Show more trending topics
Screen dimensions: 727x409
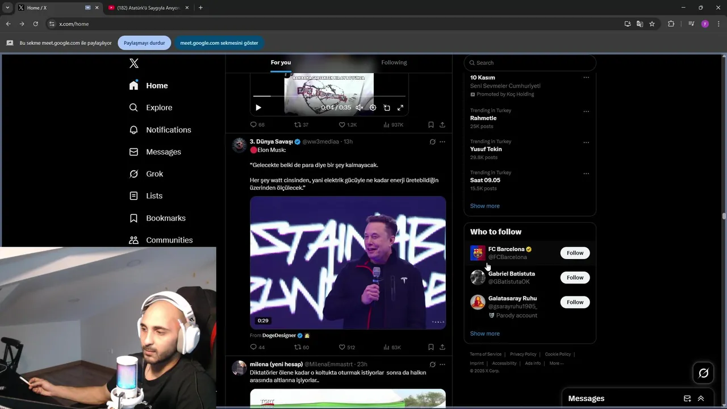click(x=485, y=206)
